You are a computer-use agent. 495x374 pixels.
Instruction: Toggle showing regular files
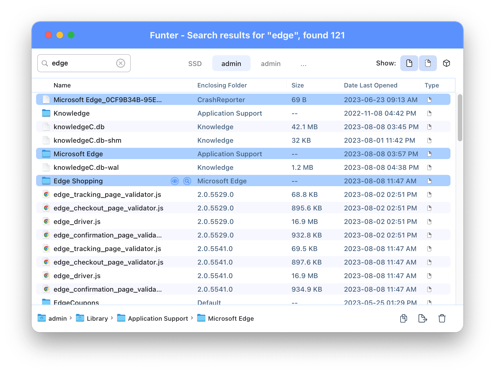coord(409,63)
